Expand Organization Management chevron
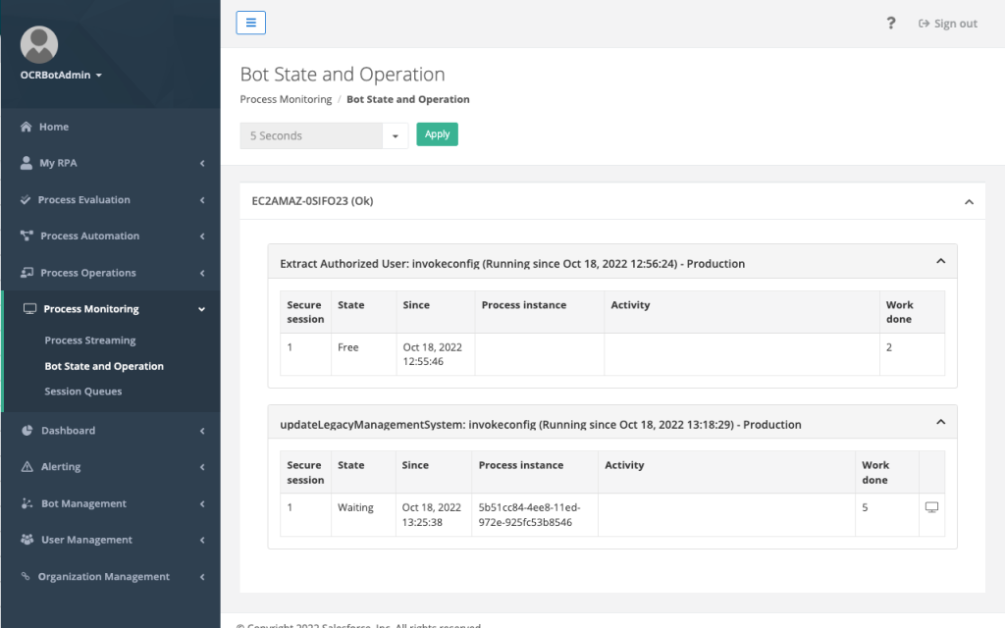The width and height of the screenshot is (1005, 628). (202, 577)
